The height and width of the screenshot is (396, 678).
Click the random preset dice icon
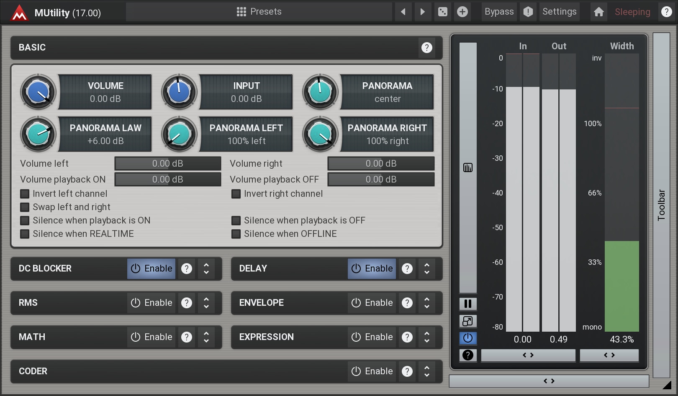pyautogui.click(x=442, y=12)
